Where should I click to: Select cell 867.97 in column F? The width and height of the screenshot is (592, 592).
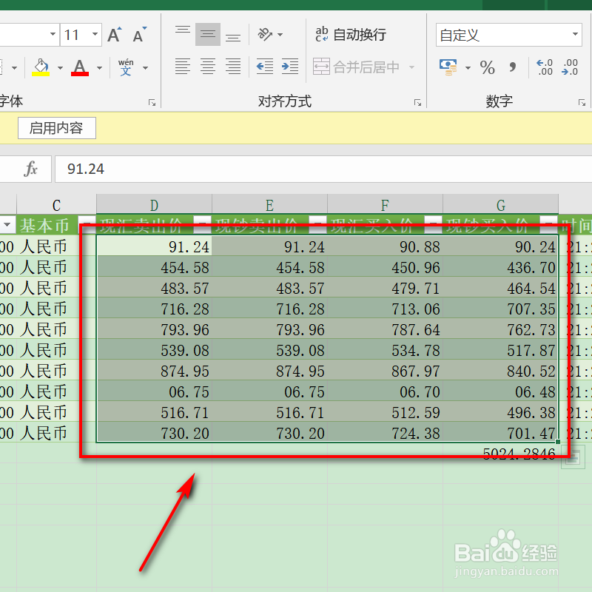(x=385, y=371)
